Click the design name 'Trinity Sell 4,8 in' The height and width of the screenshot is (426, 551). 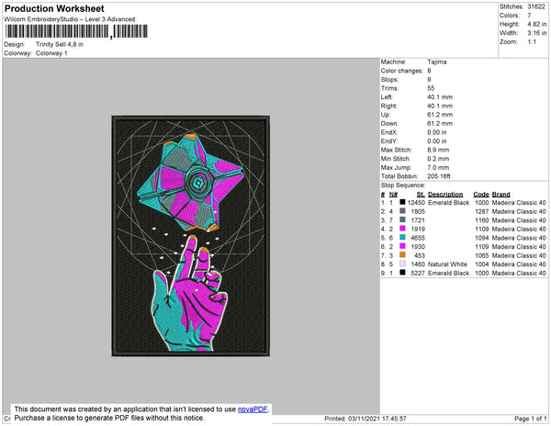60,44
